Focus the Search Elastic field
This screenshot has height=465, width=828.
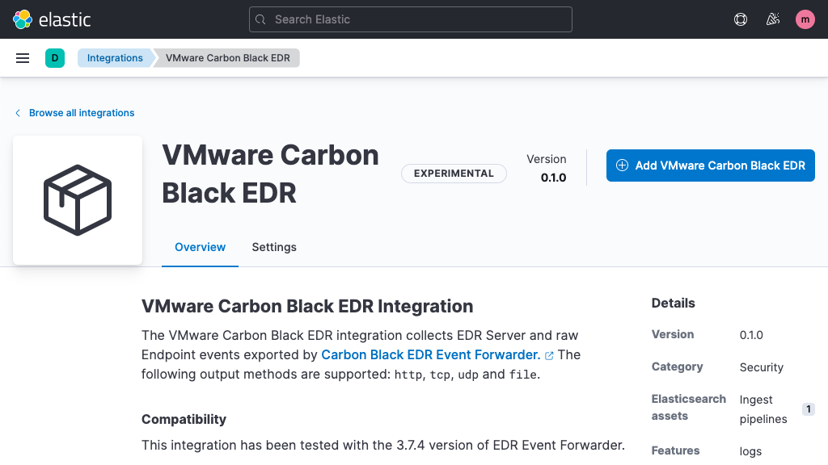[x=410, y=19]
